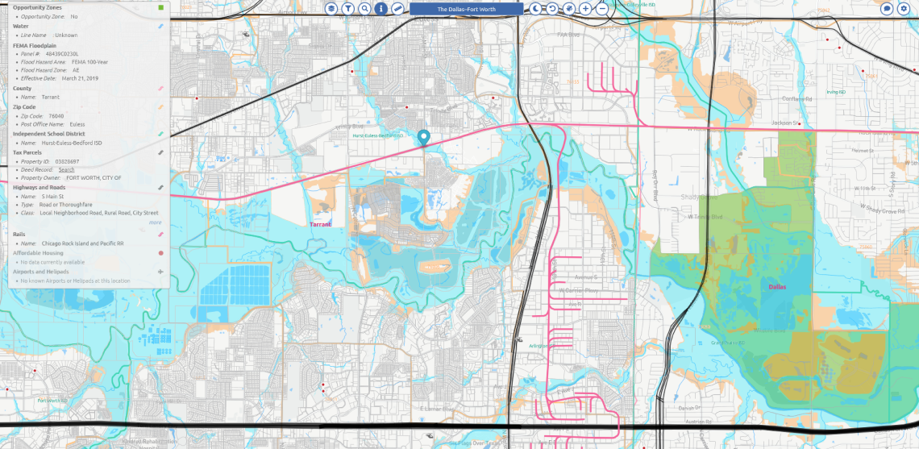Image resolution: width=919 pixels, height=449 pixels.
Task: Zoom in with the plus button
Action: (x=586, y=9)
